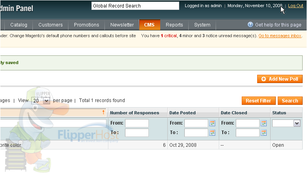Click Date Posted From input field
307x178 pixels.
(x=196, y=123)
